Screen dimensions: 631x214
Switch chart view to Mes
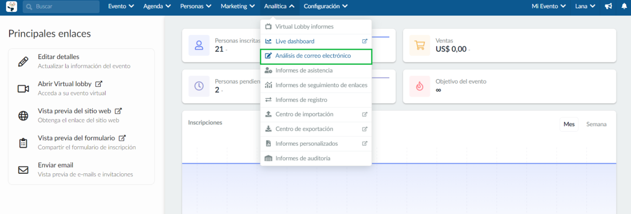pyautogui.click(x=569, y=124)
